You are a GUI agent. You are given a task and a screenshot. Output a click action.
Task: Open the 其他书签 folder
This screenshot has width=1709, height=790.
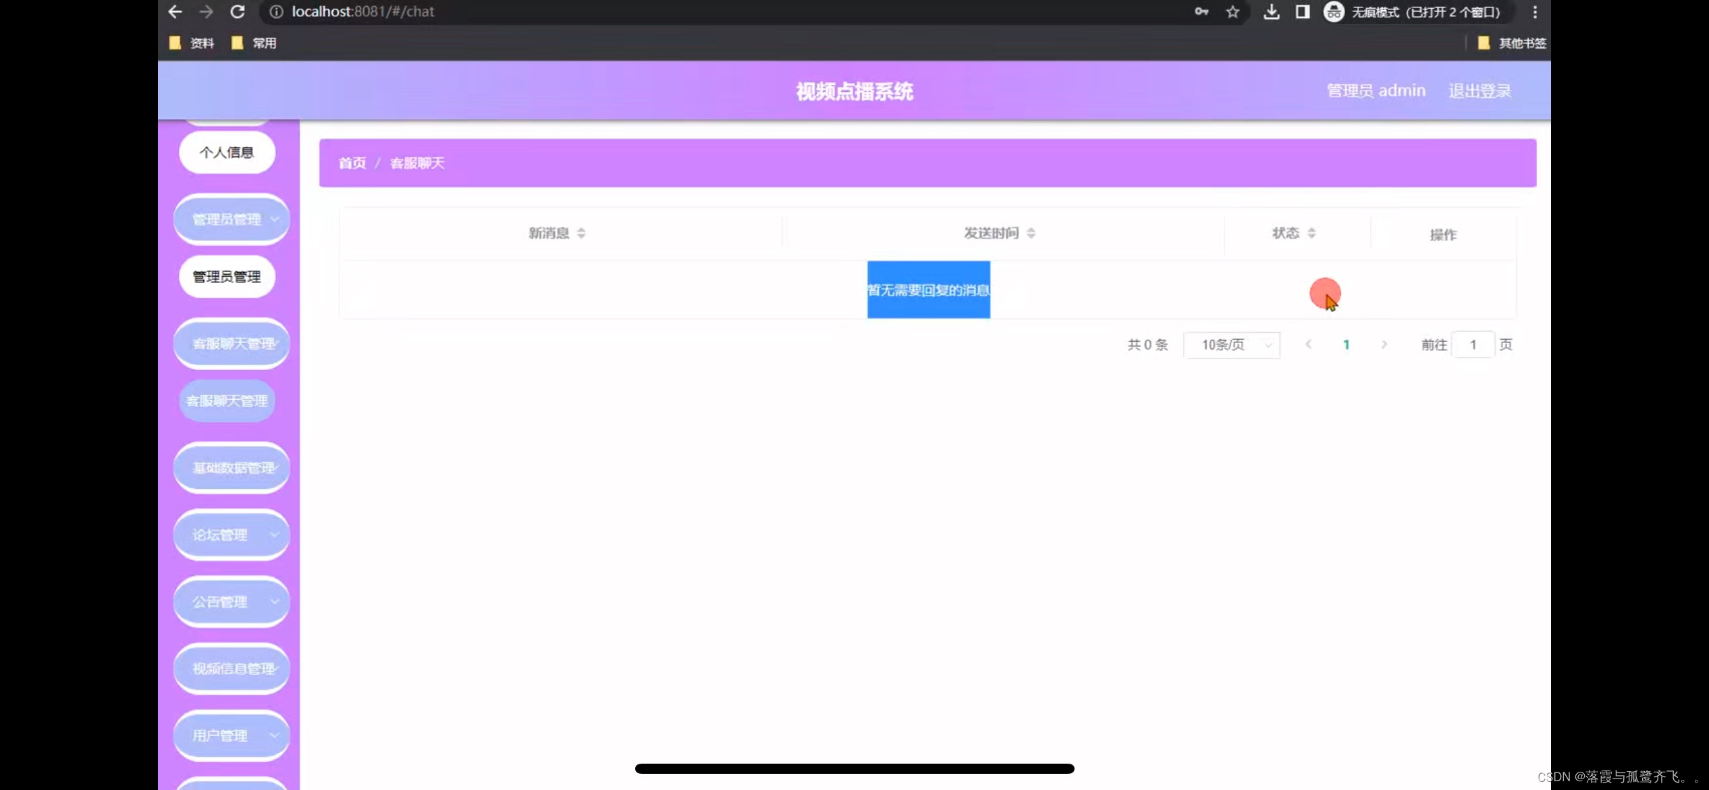[1512, 43]
